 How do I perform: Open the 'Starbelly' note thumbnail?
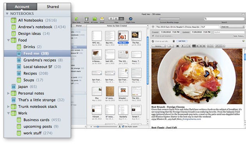[x=123, y=110]
